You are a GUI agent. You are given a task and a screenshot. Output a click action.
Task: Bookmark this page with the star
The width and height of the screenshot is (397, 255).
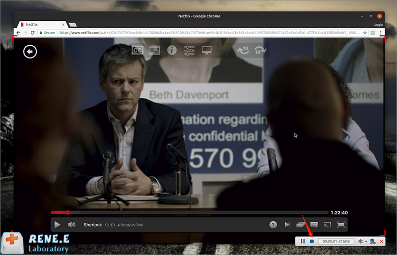pos(365,33)
